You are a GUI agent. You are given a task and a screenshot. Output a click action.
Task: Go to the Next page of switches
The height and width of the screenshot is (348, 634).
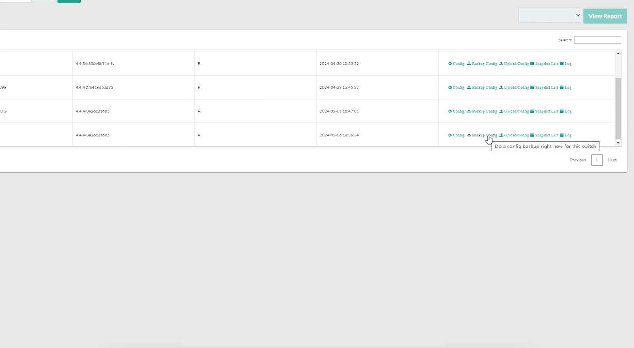[x=612, y=160]
